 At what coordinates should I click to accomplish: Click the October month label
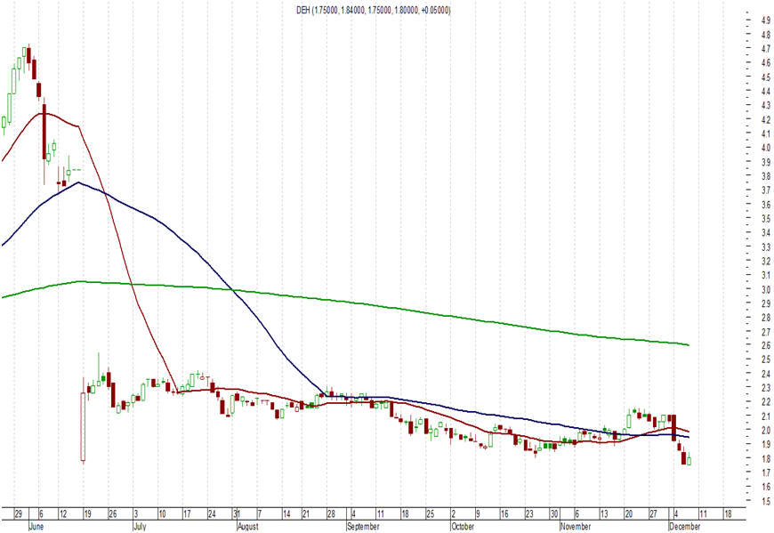[x=463, y=527]
